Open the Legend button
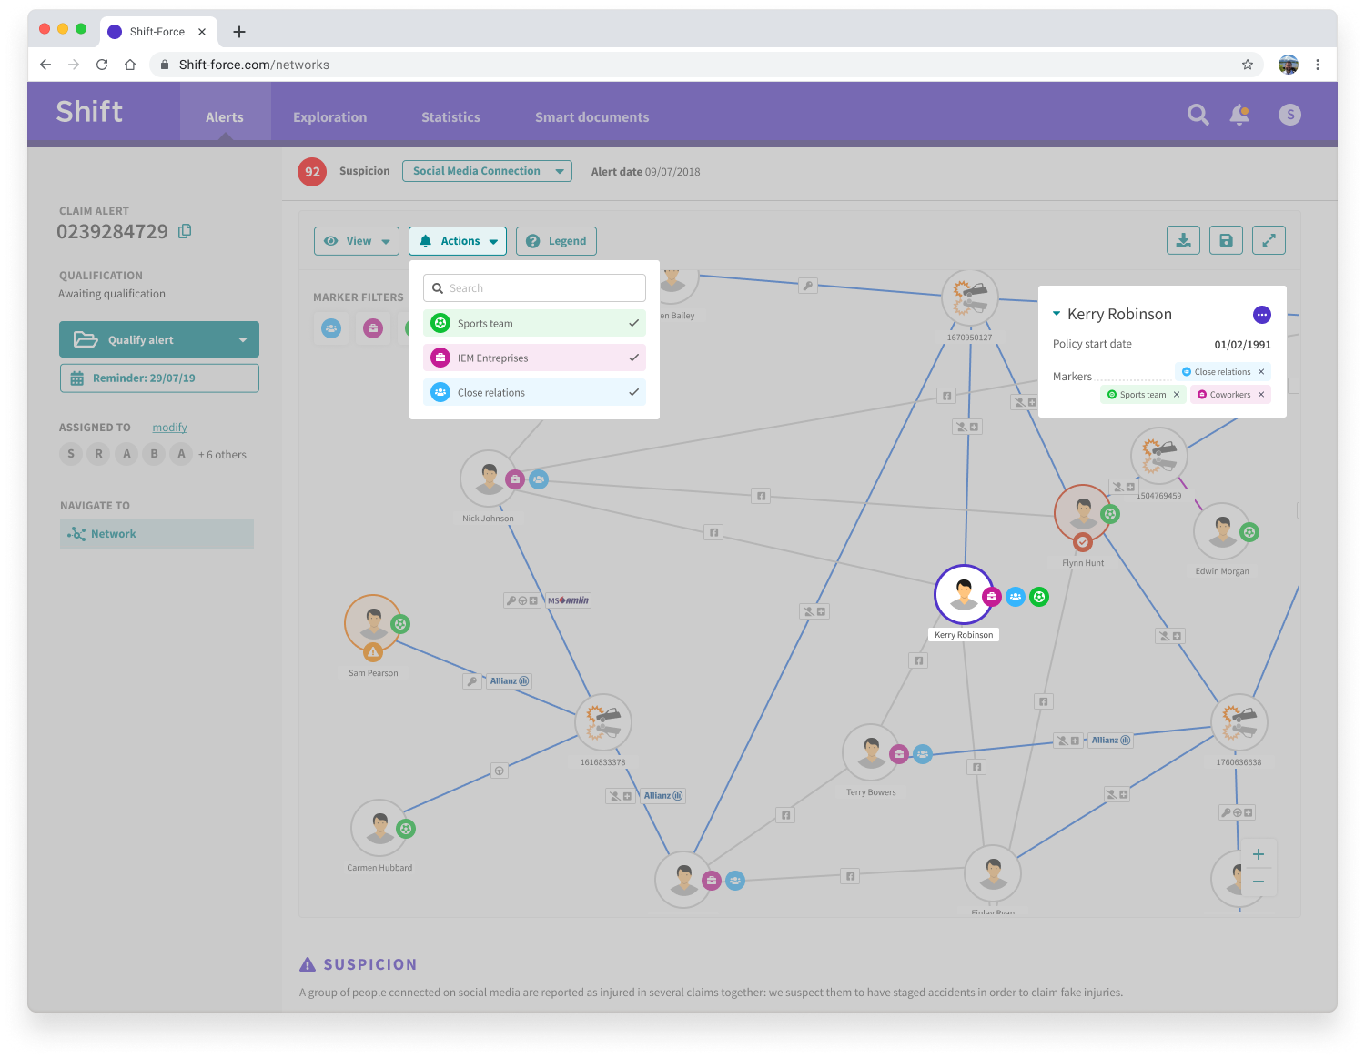This screenshot has width=1365, height=1058. (556, 241)
